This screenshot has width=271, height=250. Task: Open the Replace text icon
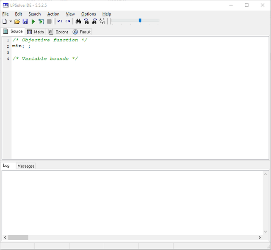(102, 21)
